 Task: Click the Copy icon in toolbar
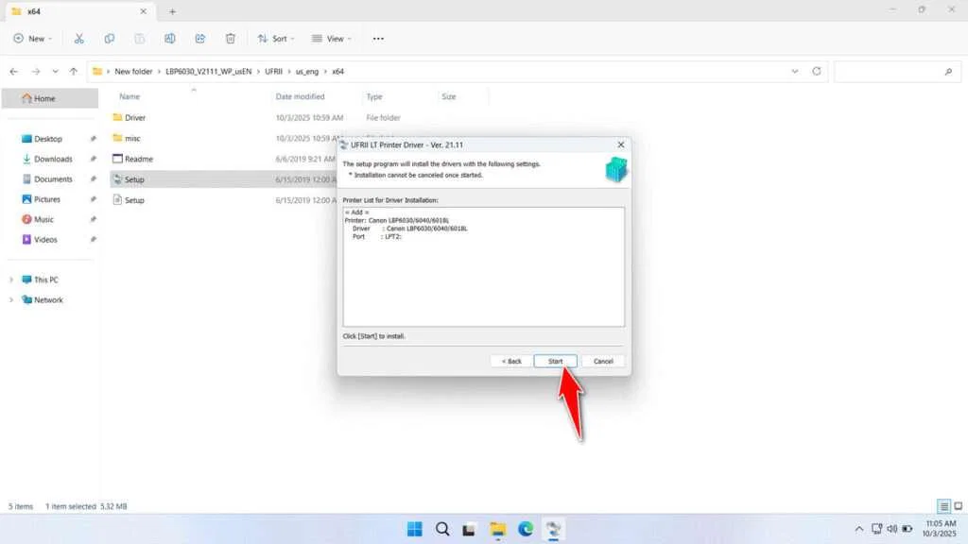110,39
